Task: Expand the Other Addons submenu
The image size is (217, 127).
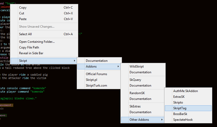Action: pyautogui.click(x=143, y=120)
